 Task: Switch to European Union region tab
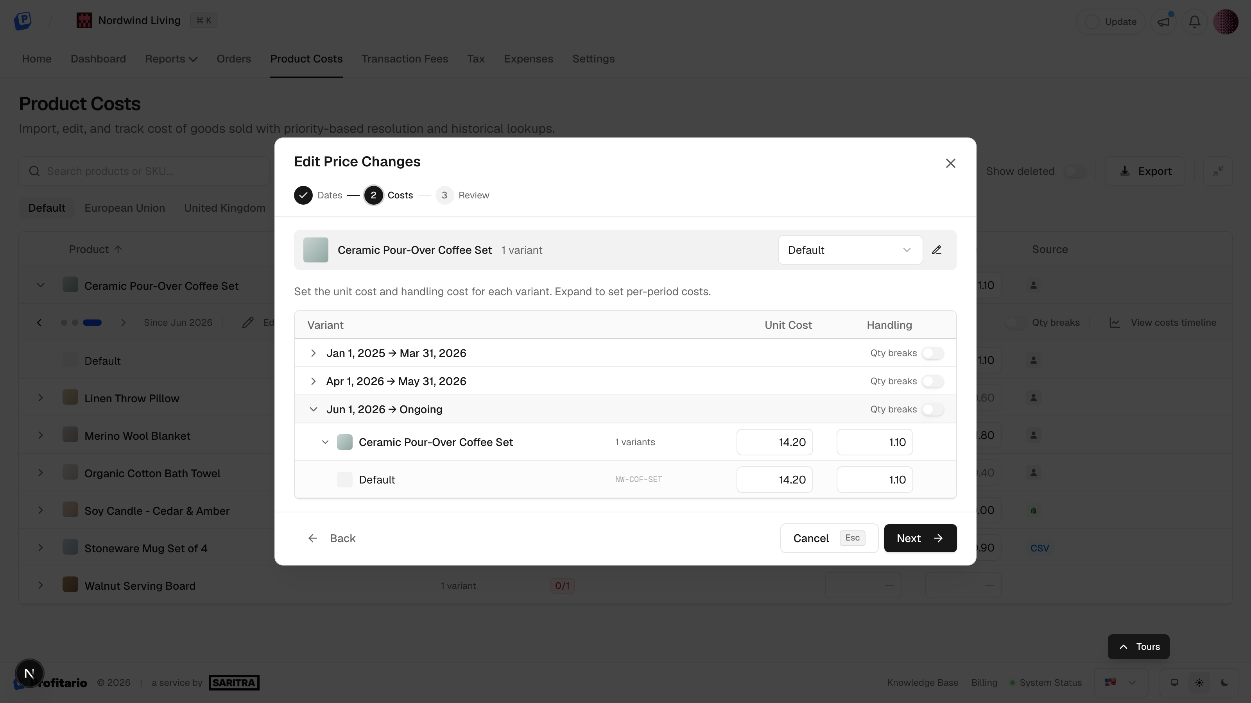point(124,208)
